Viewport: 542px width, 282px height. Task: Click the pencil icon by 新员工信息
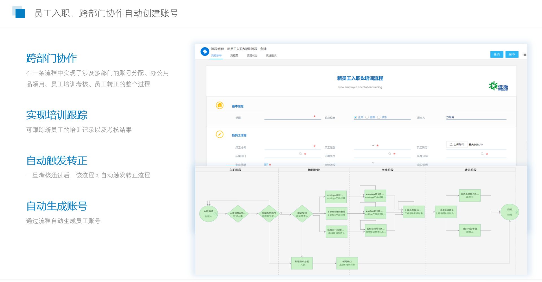220,134
